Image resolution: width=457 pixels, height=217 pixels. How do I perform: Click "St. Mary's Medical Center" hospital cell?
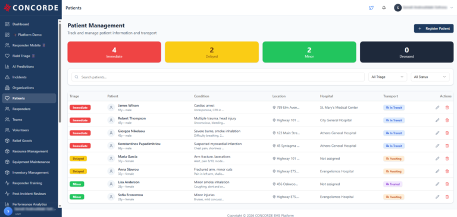[x=339, y=108]
